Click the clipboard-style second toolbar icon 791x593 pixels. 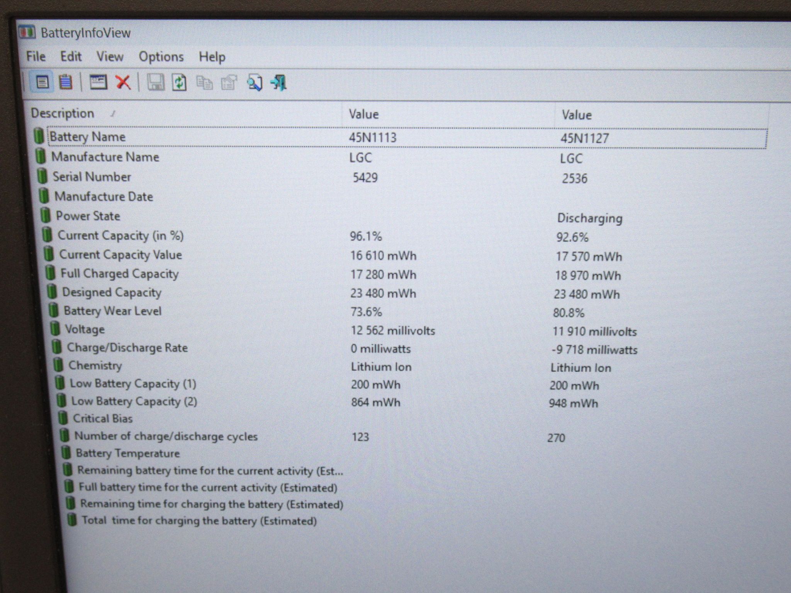point(66,82)
